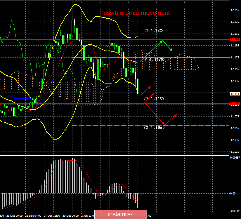Click the red rebound arrow right of S2

171,119
